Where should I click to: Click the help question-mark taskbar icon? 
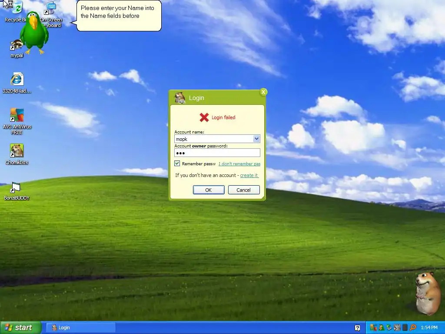pyautogui.click(x=357, y=328)
